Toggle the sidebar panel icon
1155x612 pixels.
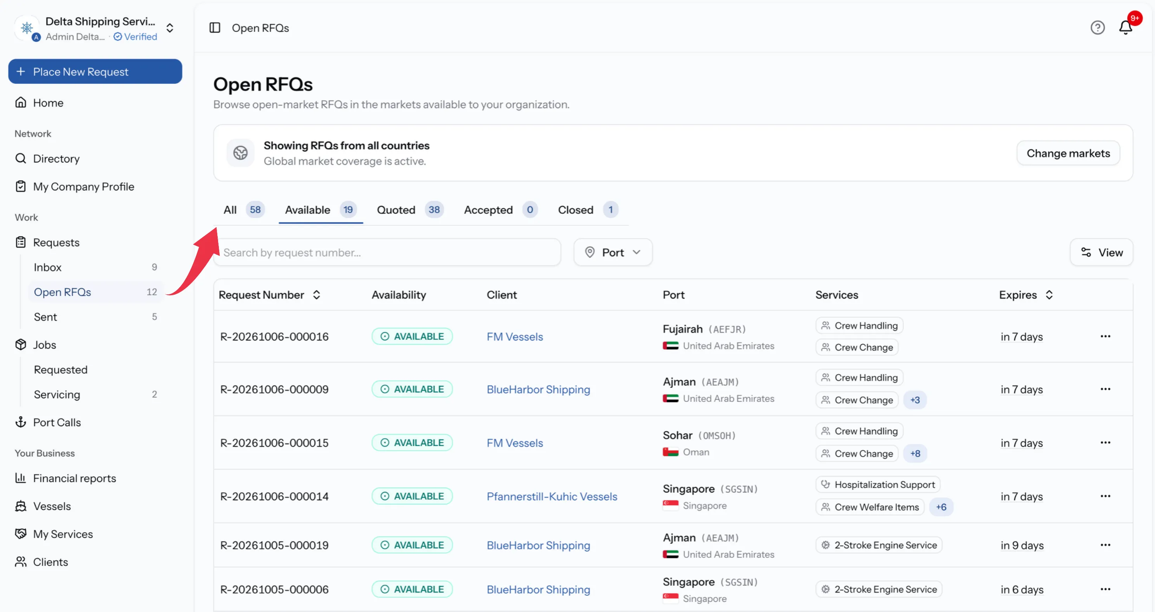pos(215,28)
